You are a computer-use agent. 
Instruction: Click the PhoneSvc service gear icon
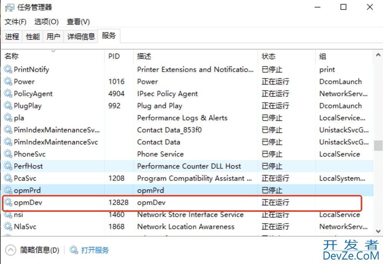[x=8, y=154]
